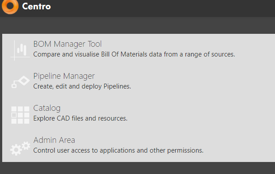Viewport: 275px width, 174px height.
Task: Go to the Admin Area title
Action: 54,140
